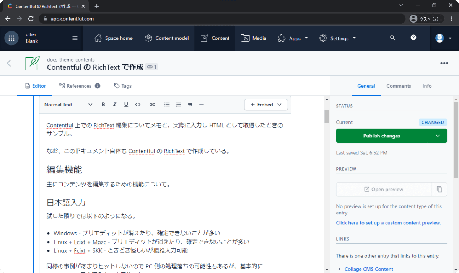This screenshot has height=273, width=459.
Task: Open the Contentful apps grid launcher
Action: point(11,38)
